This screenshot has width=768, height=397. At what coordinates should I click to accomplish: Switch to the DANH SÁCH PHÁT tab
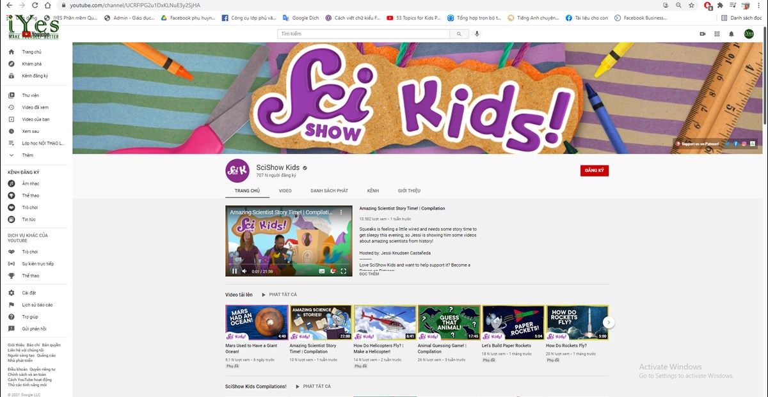(329, 191)
